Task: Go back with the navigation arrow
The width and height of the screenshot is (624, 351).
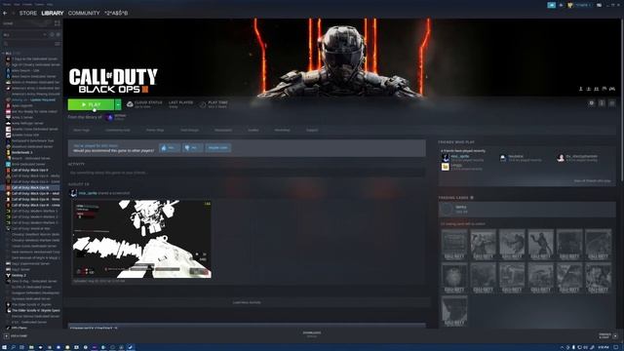Action: point(5,13)
